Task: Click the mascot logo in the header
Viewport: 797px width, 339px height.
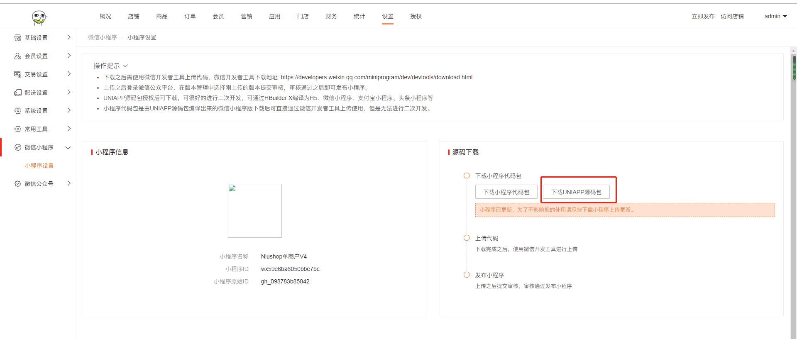Action: click(x=39, y=17)
